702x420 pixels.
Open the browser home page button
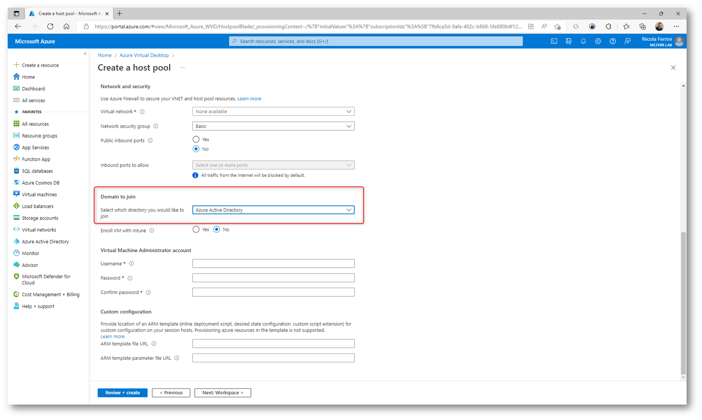[66, 26]
